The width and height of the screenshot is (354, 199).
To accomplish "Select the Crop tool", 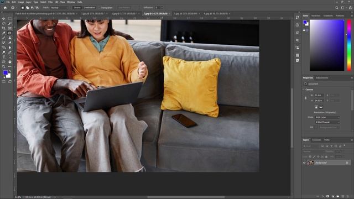I will tap(4, 28).
